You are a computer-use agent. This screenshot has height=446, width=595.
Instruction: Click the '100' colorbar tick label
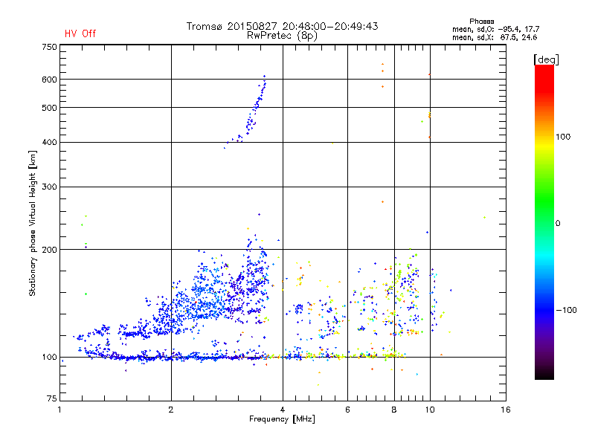click(563, 137)
